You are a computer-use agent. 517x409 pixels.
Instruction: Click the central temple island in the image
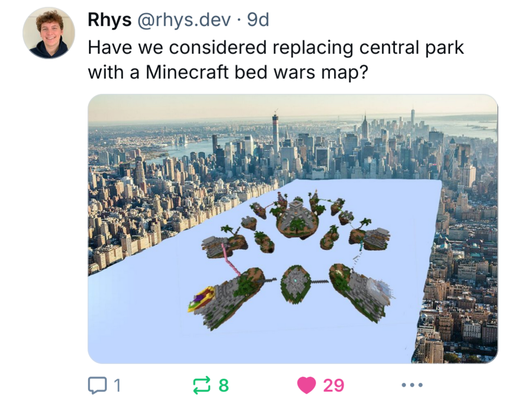298,219
